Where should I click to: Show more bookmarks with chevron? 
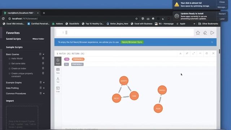194,24
